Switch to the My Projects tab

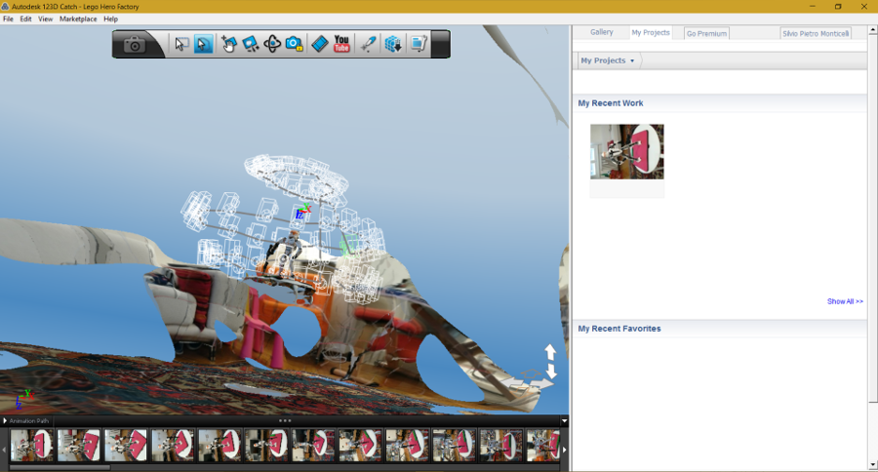[x=651, y=32]
